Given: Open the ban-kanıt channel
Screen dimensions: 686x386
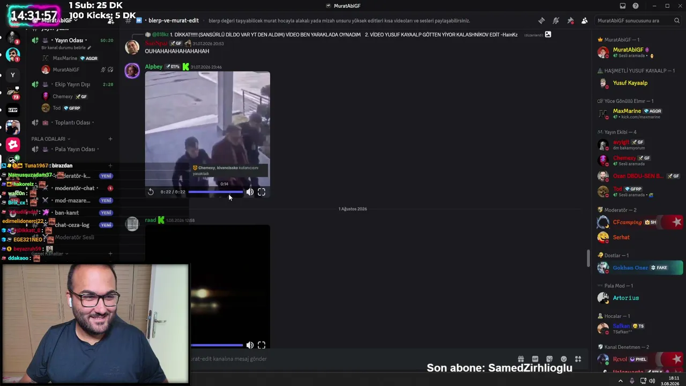Looking at the screenshot, I should coord(66,213).
